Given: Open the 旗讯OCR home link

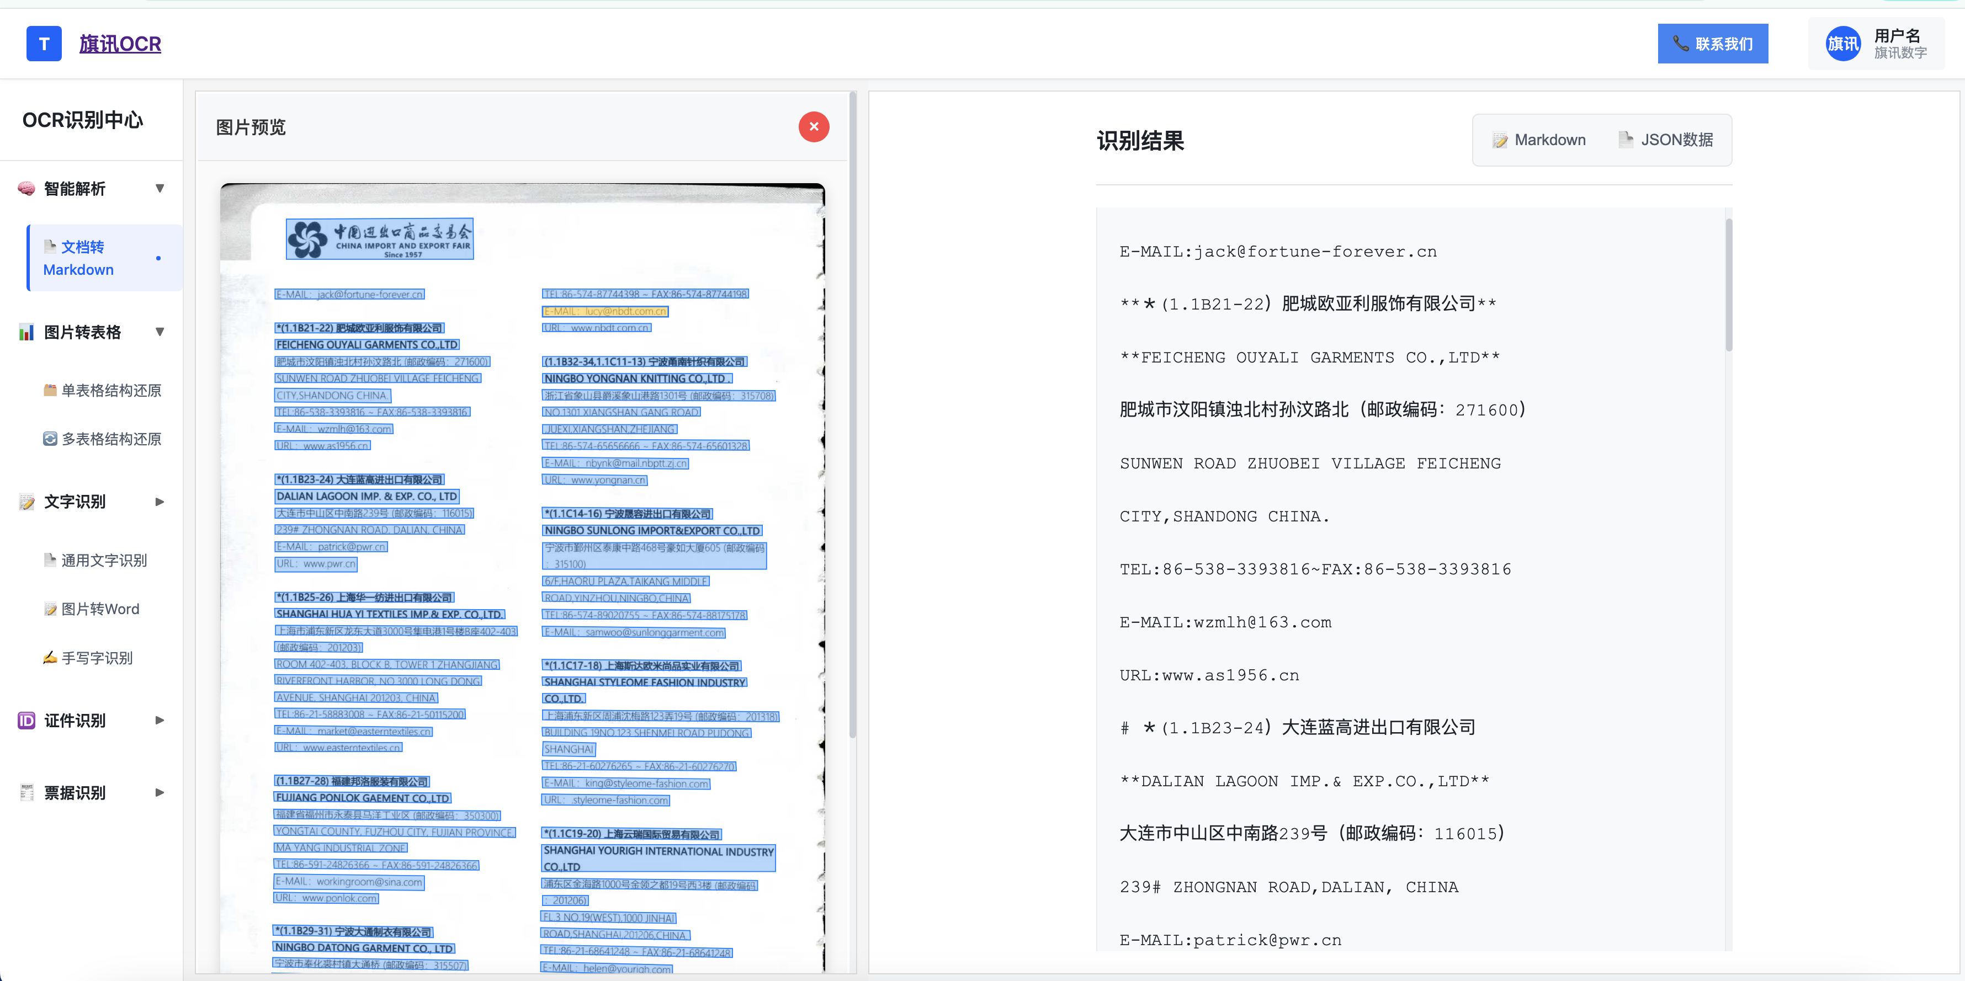Looking at the screenshot, I should tap(120, 44).
